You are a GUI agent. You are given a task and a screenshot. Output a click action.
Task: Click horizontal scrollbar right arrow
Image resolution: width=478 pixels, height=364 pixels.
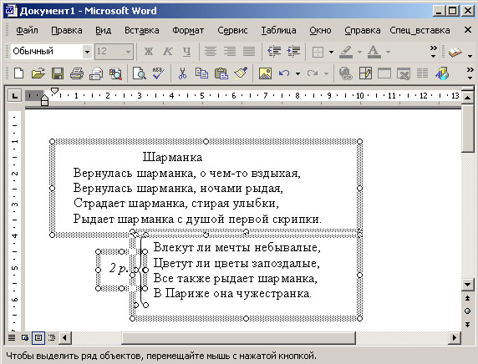tap(455, 337)
